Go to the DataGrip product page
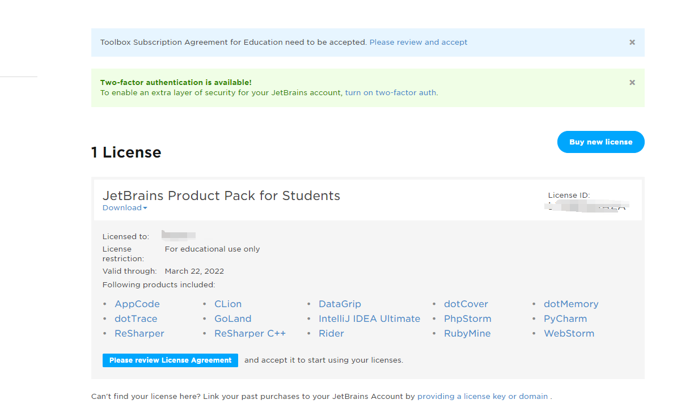The height and width of the screenshot is (408, 677). [340, 304]
